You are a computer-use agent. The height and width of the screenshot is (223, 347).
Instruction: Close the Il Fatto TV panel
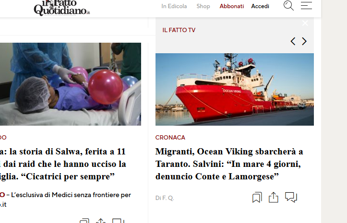(x=305, y=23)
